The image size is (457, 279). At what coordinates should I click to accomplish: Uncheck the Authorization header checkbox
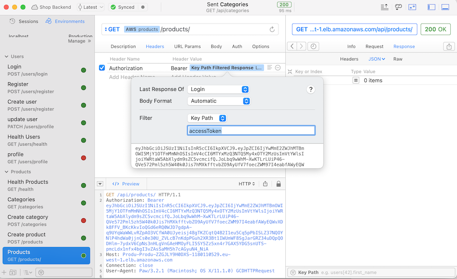tap(102, 68)
